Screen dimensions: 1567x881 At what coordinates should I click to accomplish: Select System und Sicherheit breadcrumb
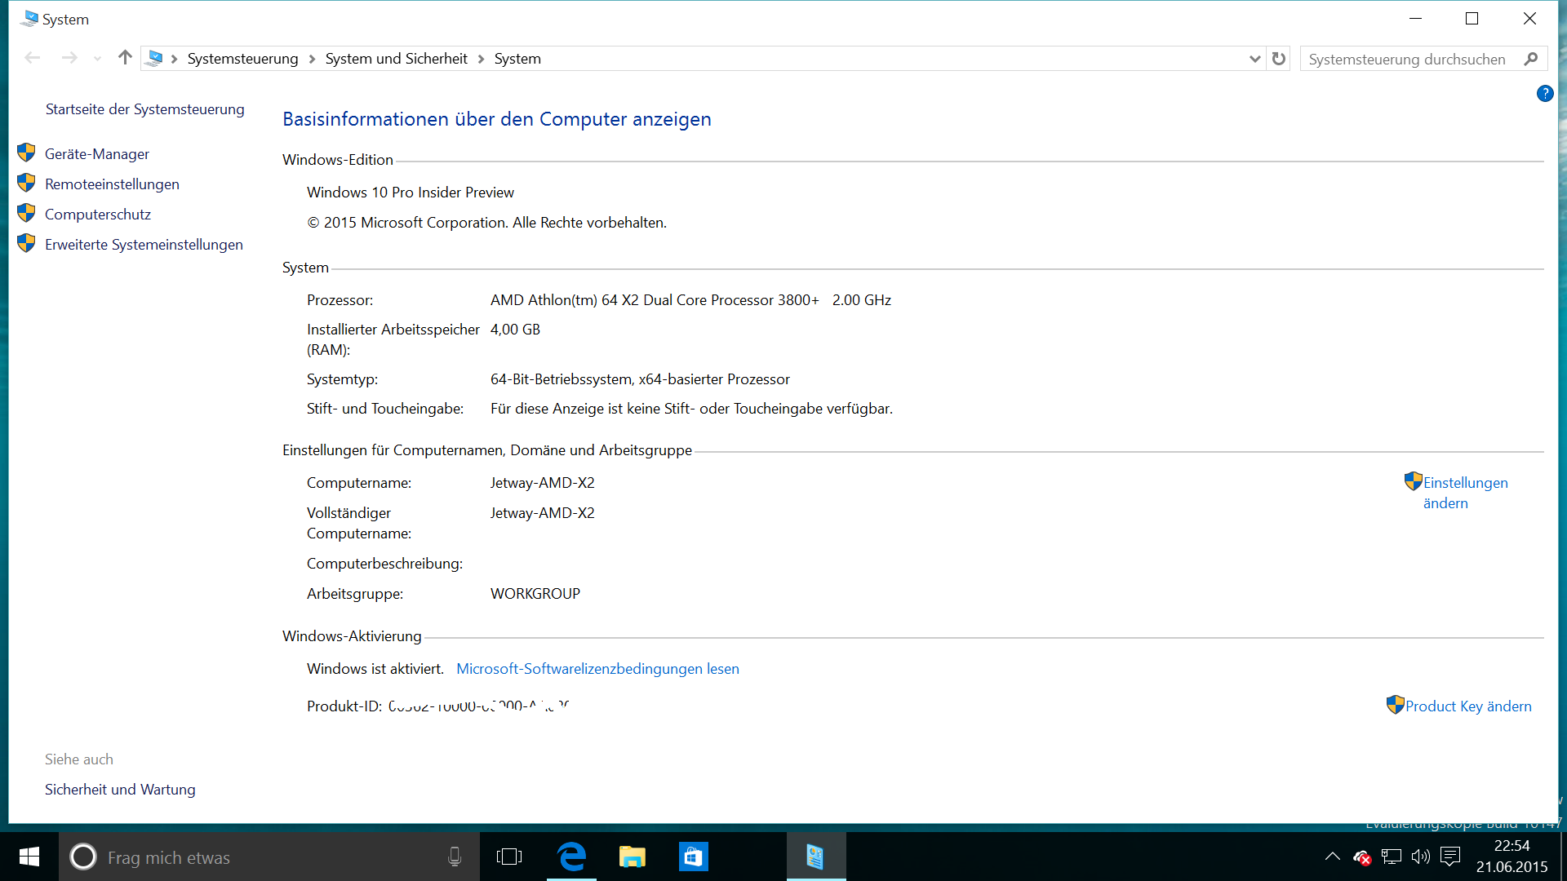(396, 59)
